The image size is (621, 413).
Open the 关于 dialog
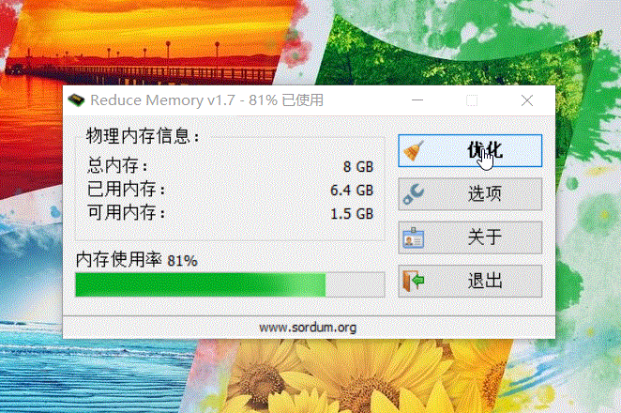tap(470, 237)
